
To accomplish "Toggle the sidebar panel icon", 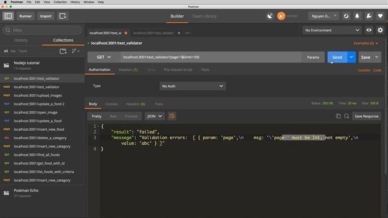I will 8,16.
